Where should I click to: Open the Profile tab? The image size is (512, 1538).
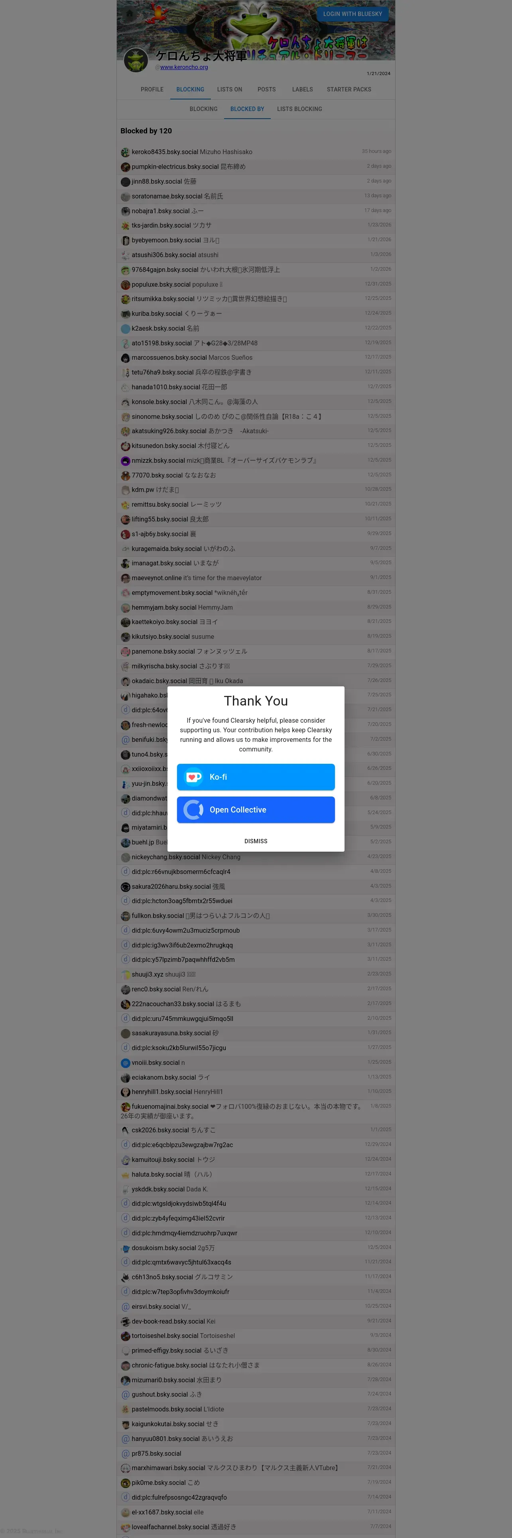pos(152,89)
